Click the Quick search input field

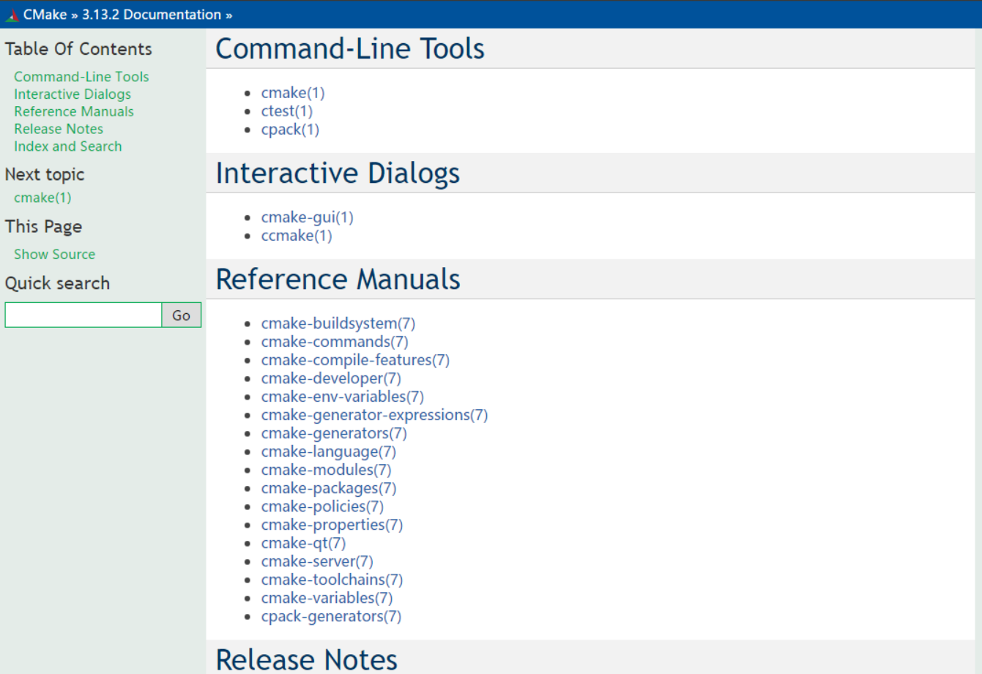point(83,315)
